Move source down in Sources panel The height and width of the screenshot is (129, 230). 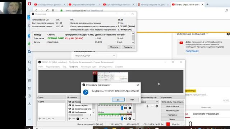point(87,119)
